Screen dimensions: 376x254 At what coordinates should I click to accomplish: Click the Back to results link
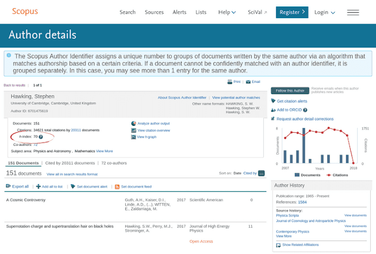(x=14, y=85)
